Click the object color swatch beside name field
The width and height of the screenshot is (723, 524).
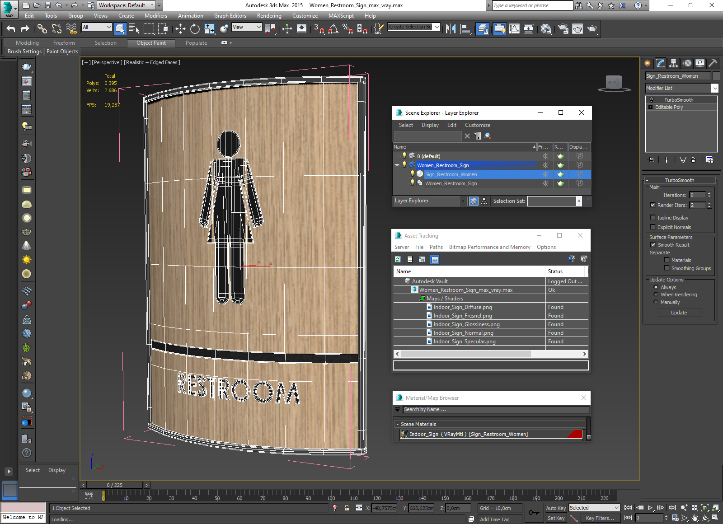pyautogui.click(x=716, y=76)
